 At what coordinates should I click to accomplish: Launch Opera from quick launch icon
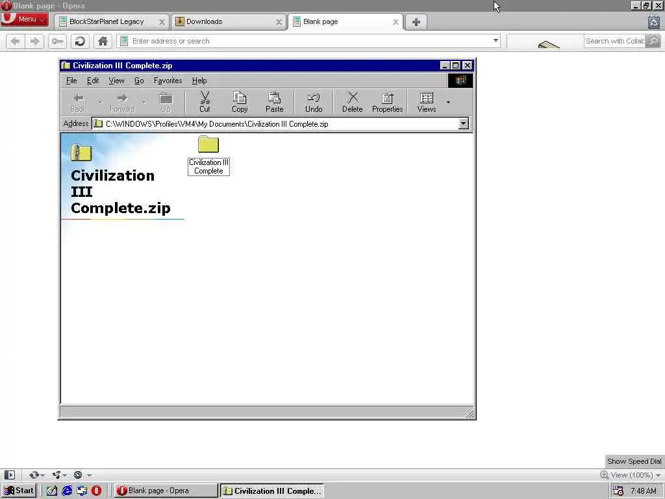point(97,491)
